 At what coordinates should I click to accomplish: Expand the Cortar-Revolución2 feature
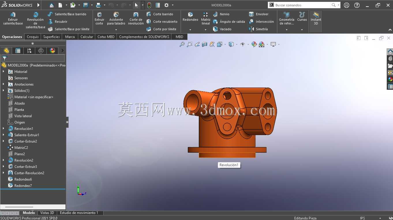pos(3,173)
